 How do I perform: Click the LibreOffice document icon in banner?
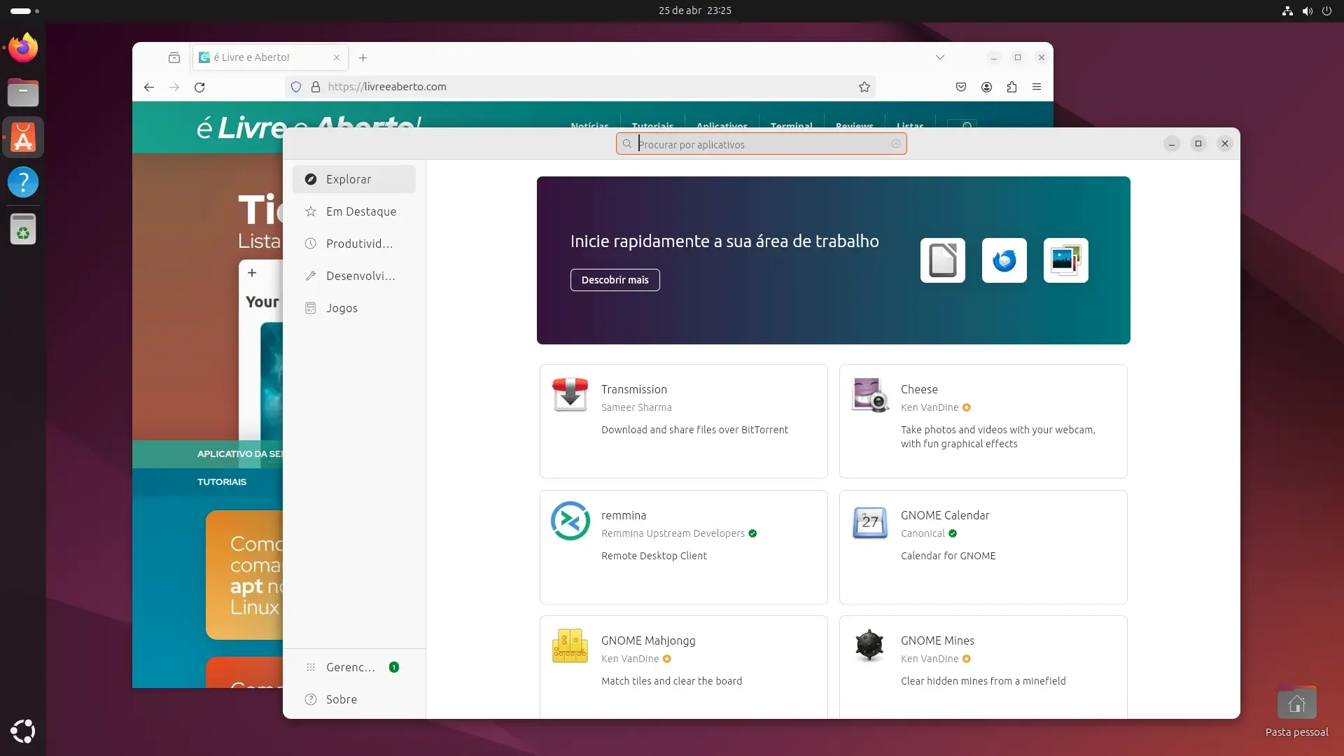tap(943, 260)
